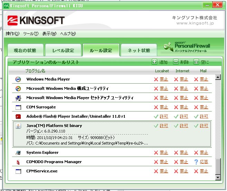Click the Media Player セットアップ ユーティリティ icon
This screenshot has width=227, height=191.
[18, 98]
